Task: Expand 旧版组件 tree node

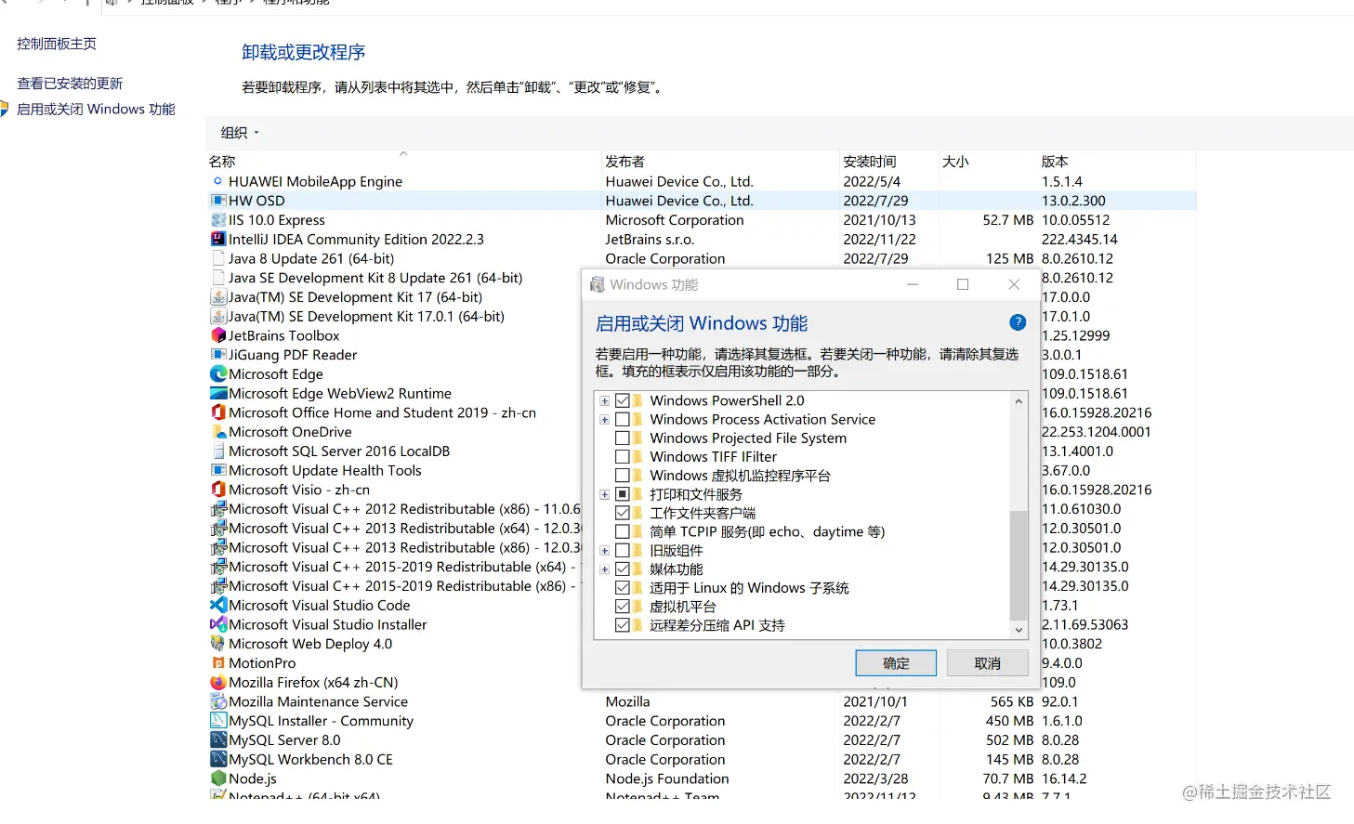Action: (604, 550)
